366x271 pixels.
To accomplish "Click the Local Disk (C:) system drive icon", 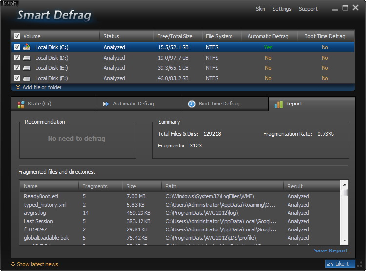I will tap(27, 47).
